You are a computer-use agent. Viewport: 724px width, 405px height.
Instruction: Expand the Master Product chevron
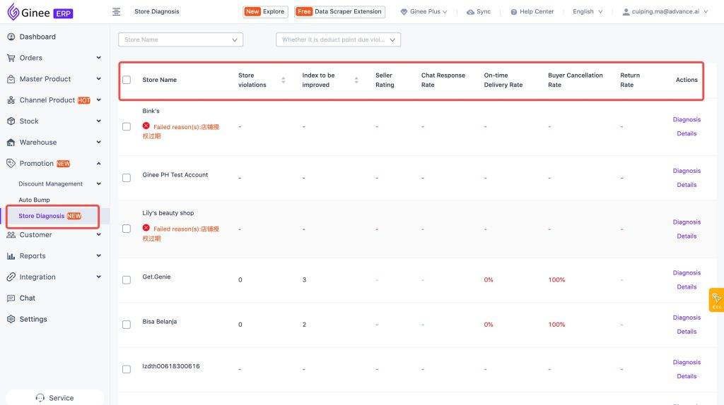coord(99,79)
